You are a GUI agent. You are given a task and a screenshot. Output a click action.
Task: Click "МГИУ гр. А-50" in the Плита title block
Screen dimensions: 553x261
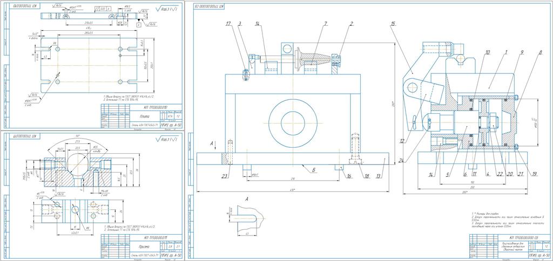tap(171, 125)
